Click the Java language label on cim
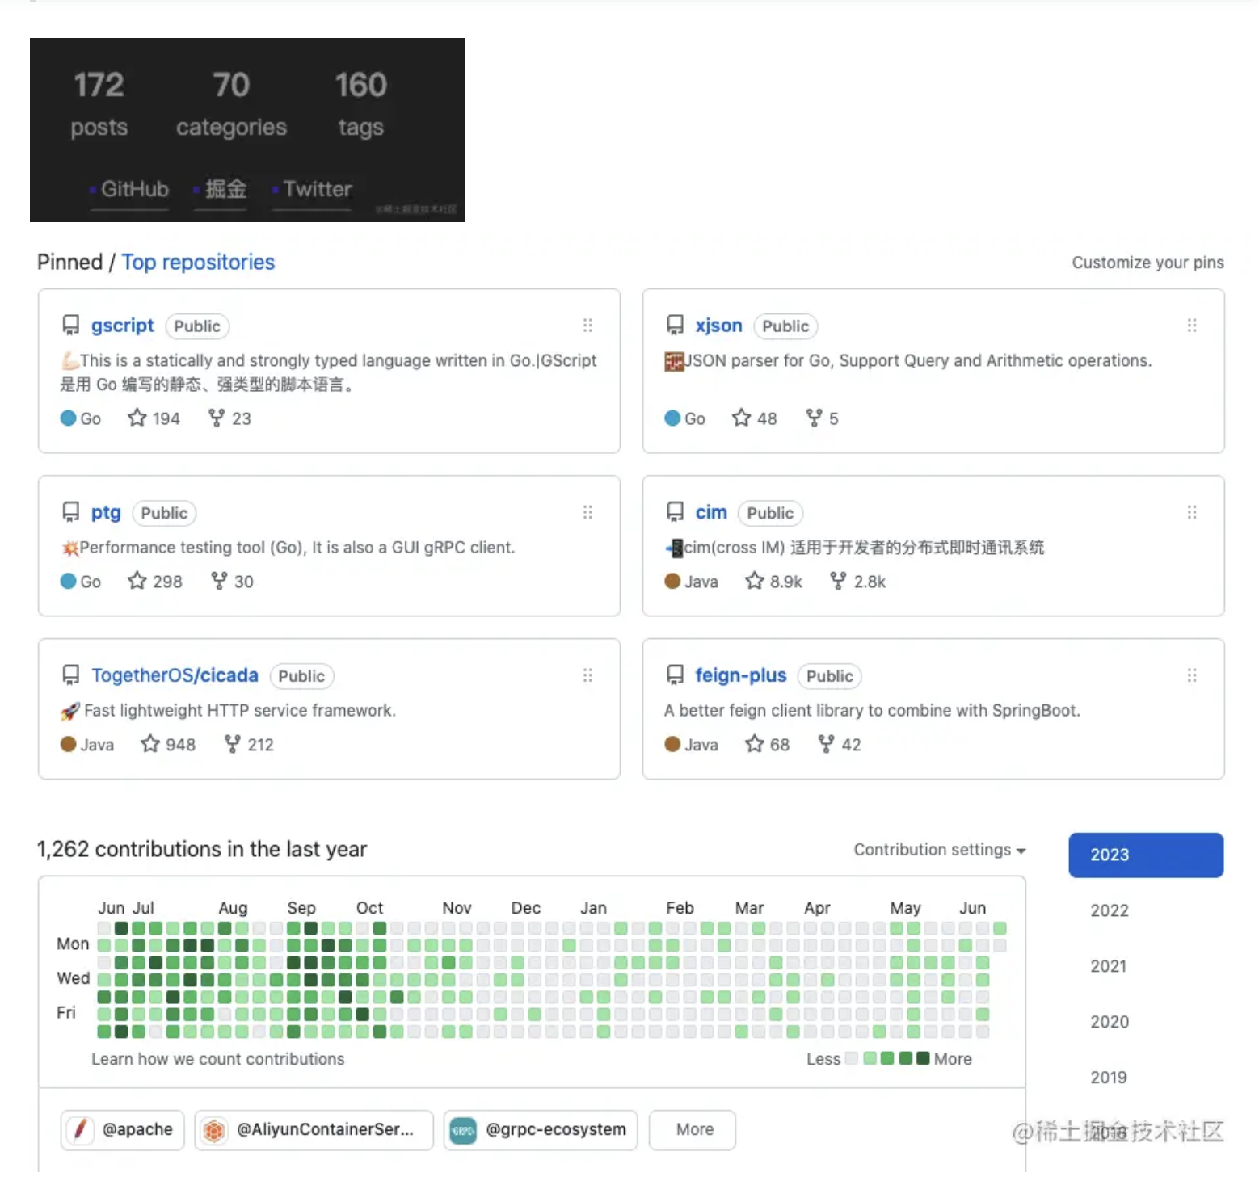This screenshot has height=1181, width=1259. (701, 582)
